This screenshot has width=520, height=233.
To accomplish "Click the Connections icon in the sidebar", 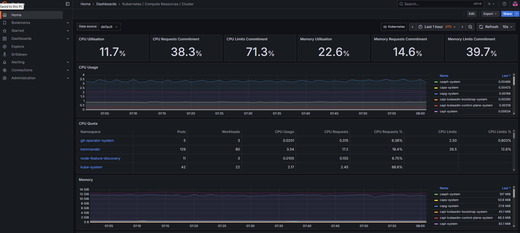I will pyautogui.click(x=5, y=70).
